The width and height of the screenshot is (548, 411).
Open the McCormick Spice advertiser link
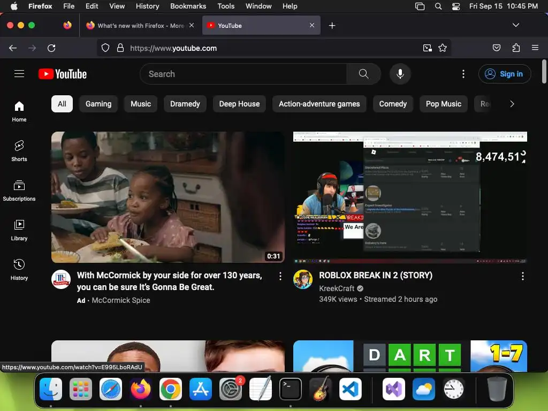coord(121,300)
